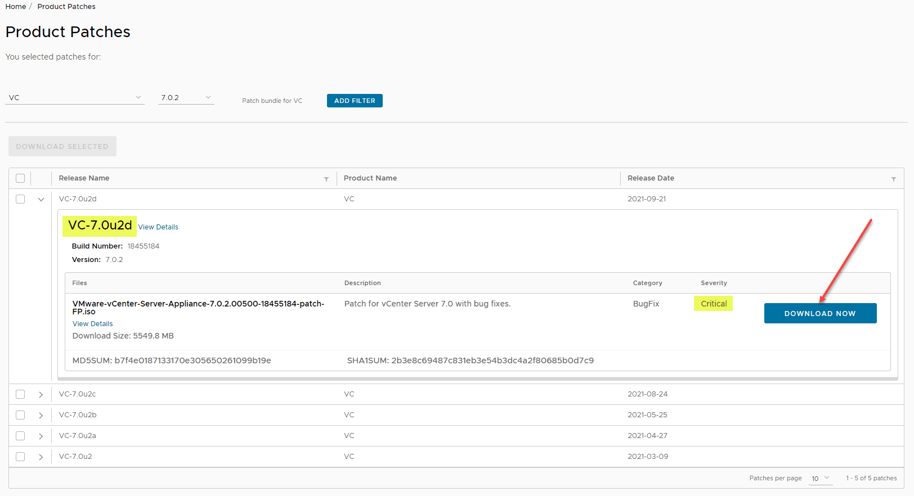Select the VC-7.0u2d release name cell
The width and height of the screenshot is (914, 496).
tap(78, 199)
